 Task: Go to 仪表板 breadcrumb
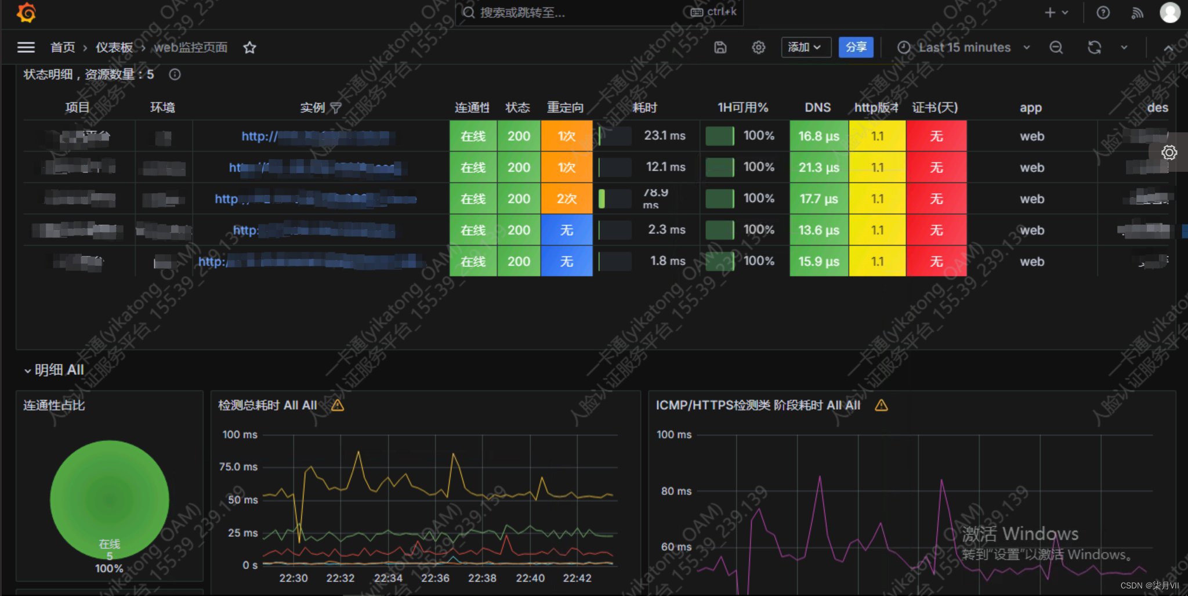point(114,48)
